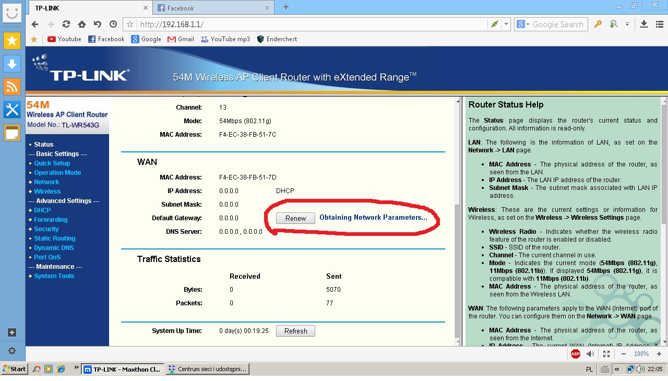
Task: Go back to previous page
Action: (35, 24)
